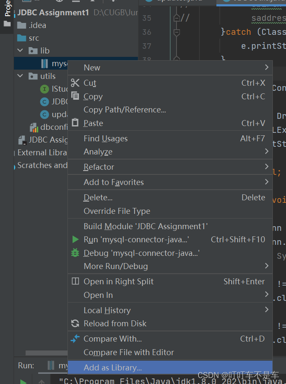Click the interface icon beside IStu file

click(44, 89)
